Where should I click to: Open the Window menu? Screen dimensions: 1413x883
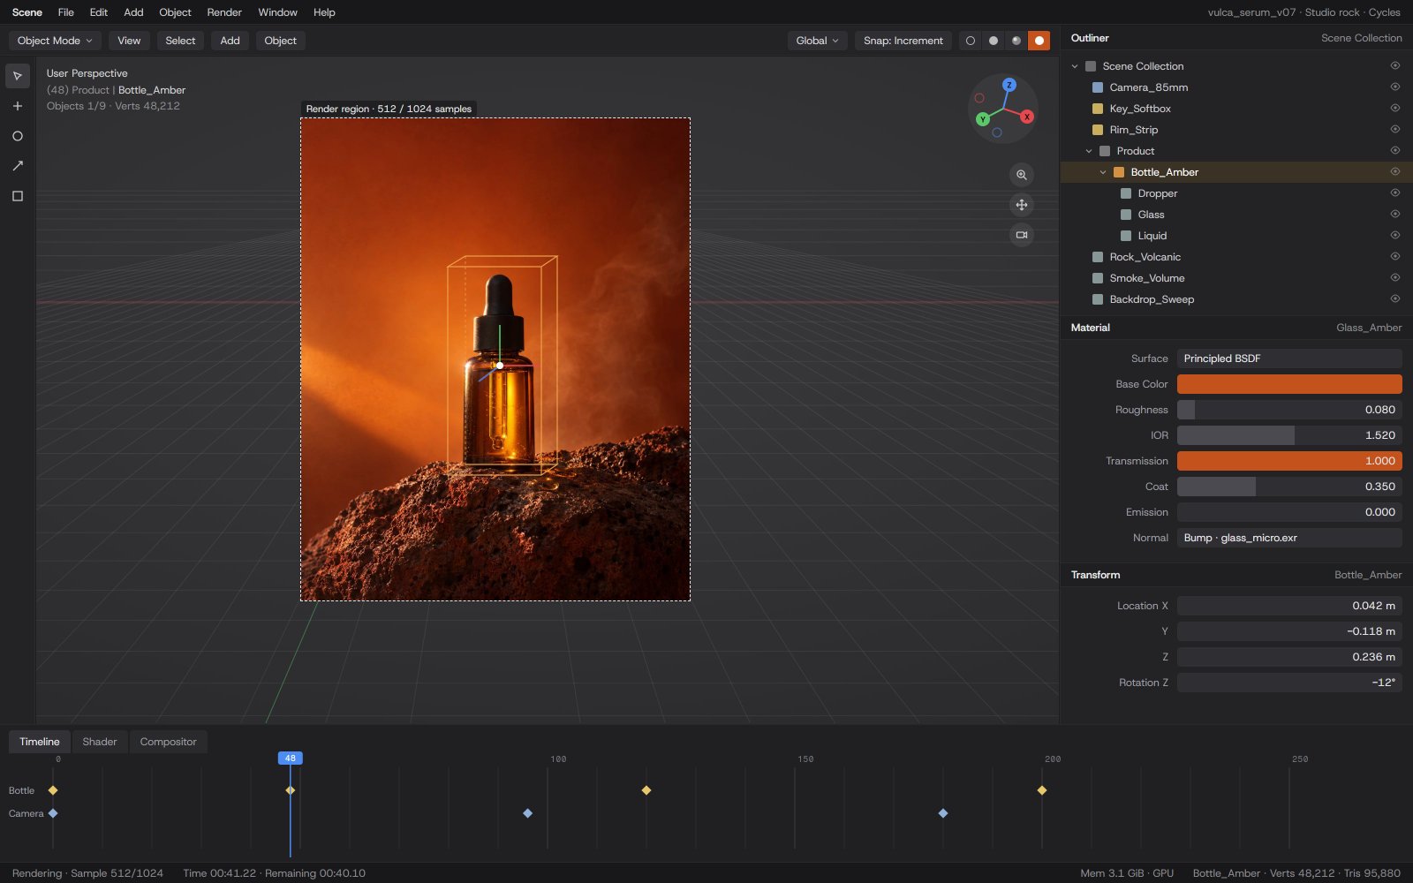tap(277, 12)
